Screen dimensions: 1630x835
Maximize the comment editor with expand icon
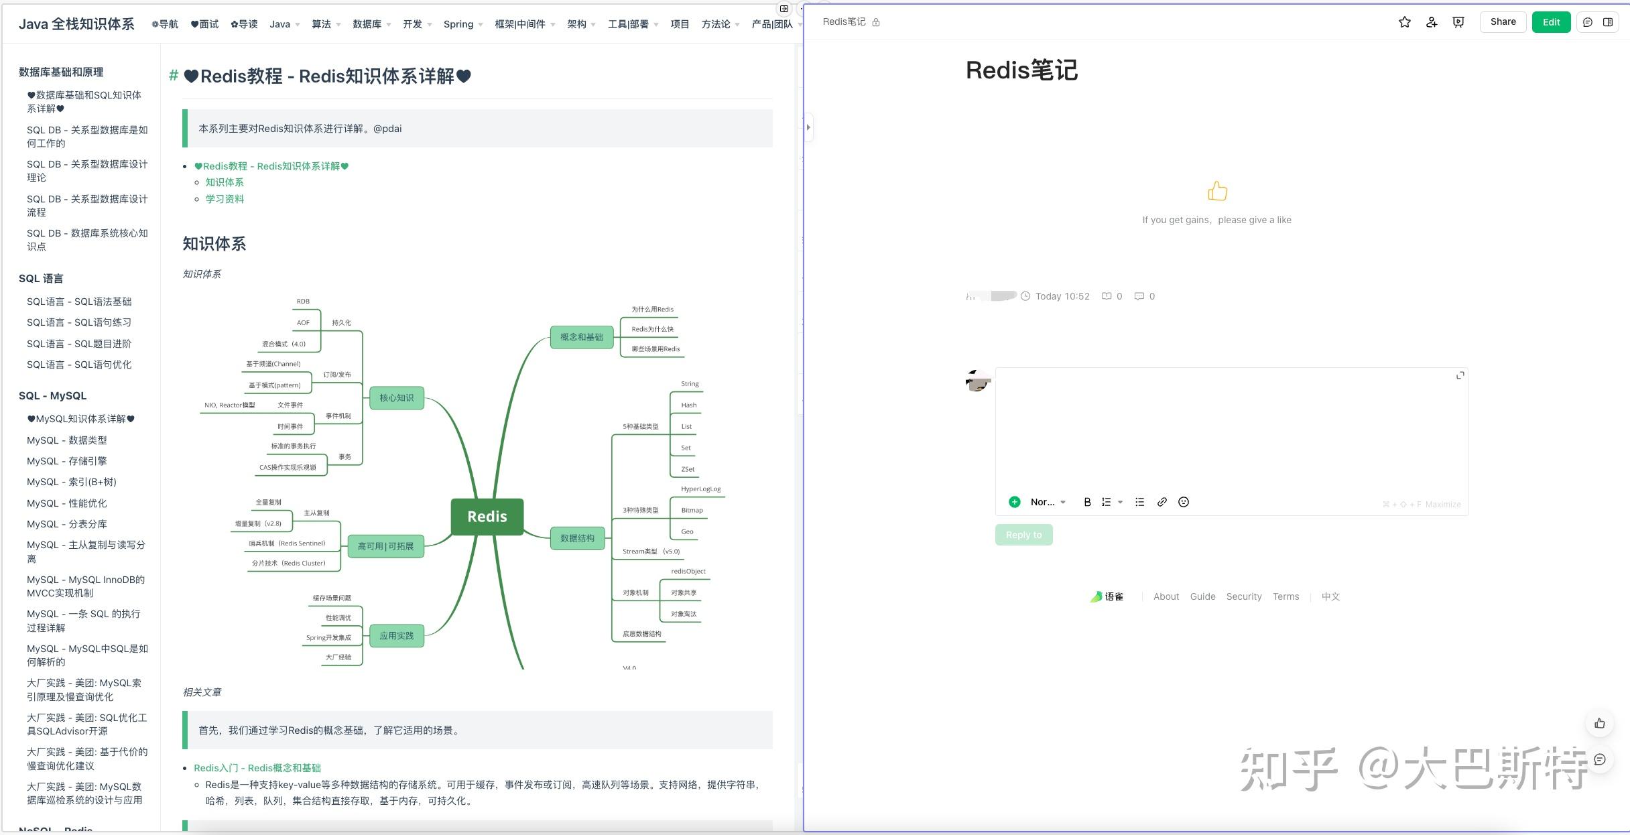(x=1460, y=375)
